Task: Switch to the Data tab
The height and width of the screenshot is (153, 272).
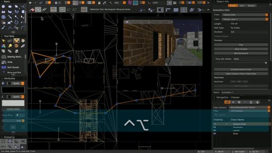Action: coord(242,6)
